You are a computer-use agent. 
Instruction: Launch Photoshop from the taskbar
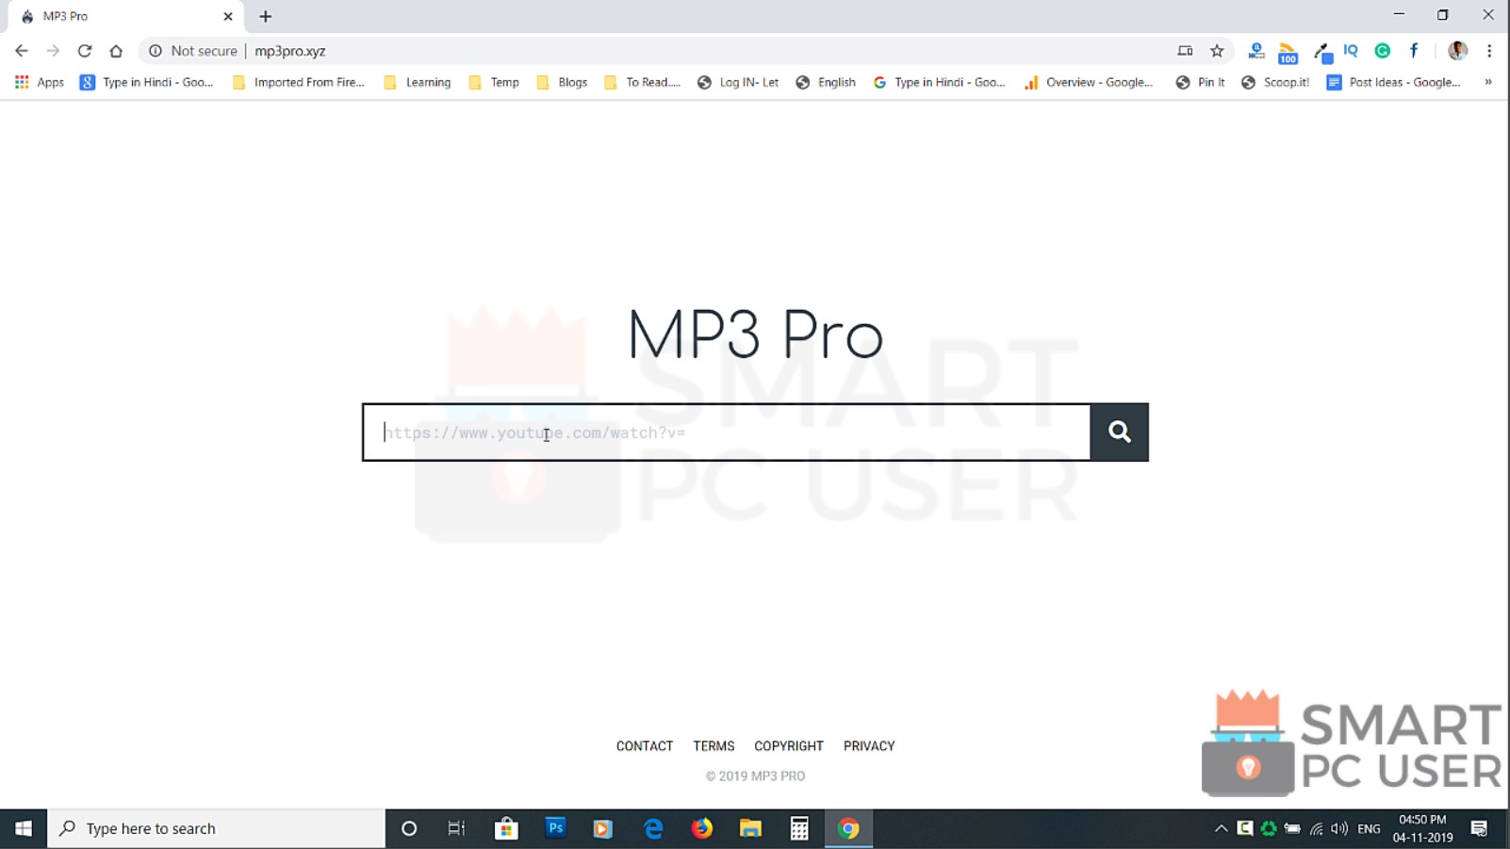tap(555, 828)
